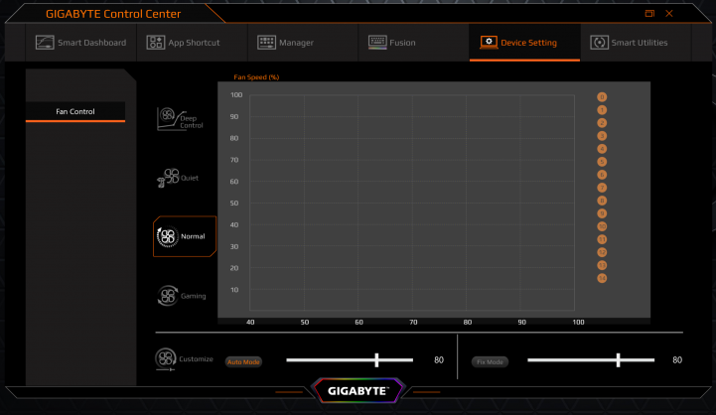716x415 pixels.
Task: Switch to the App Shortcut tab
Action: [x=192, y=43]
